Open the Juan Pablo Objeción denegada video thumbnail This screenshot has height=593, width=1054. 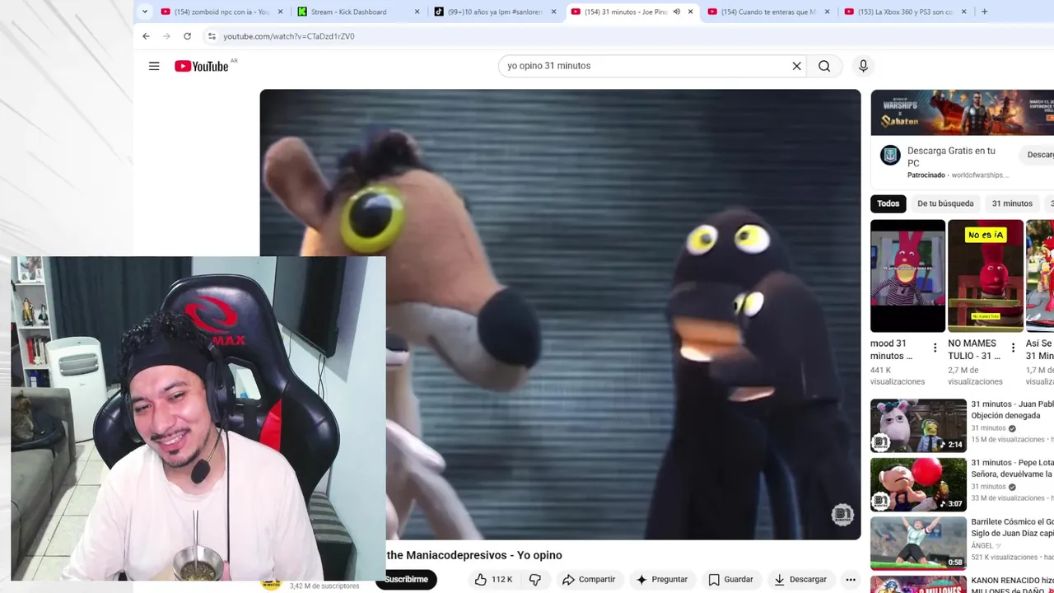pos(918,426)
